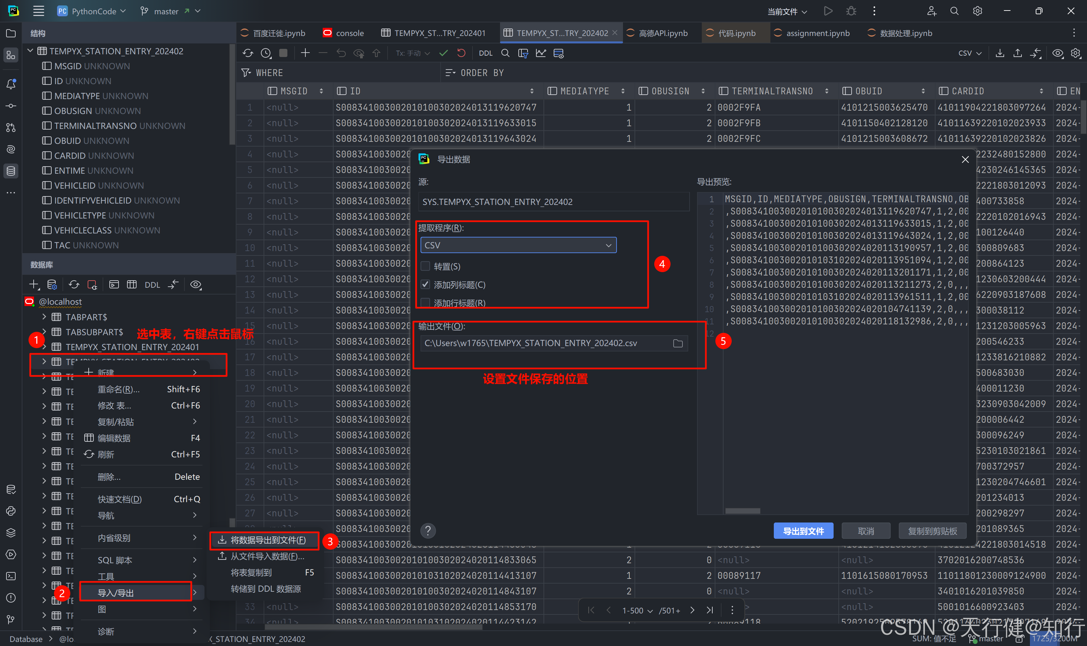Open the CSV extractor dropdown in dialog

[x=518, y=245]
